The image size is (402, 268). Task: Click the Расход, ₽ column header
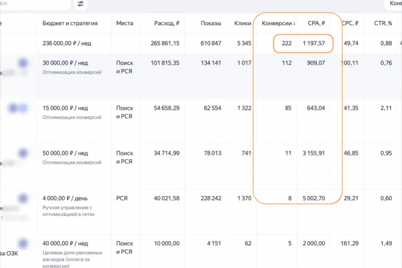[166, 23]
